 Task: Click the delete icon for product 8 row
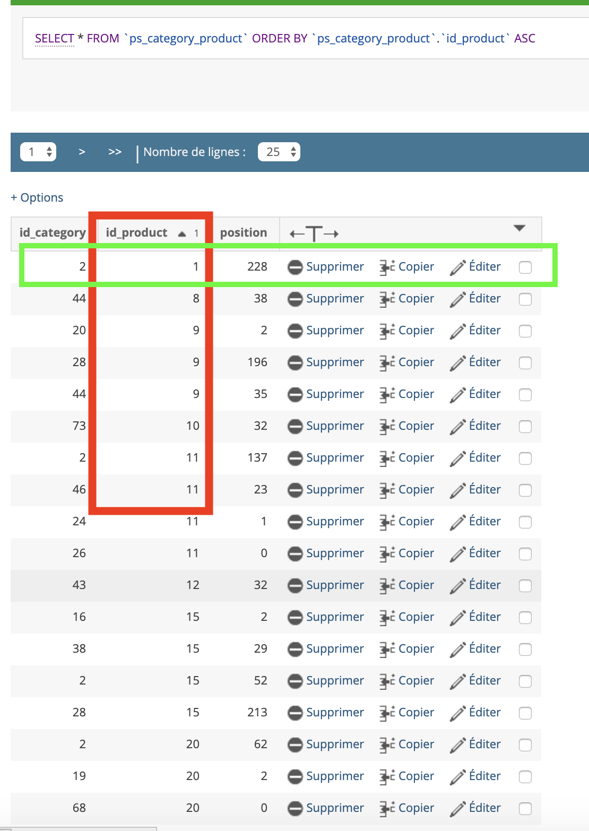coord(295,299)
